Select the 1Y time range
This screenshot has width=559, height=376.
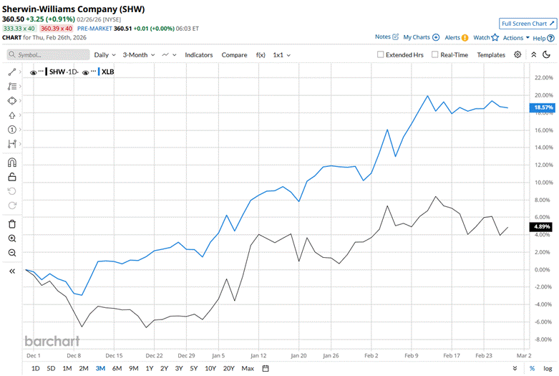[x=150, y=368]
